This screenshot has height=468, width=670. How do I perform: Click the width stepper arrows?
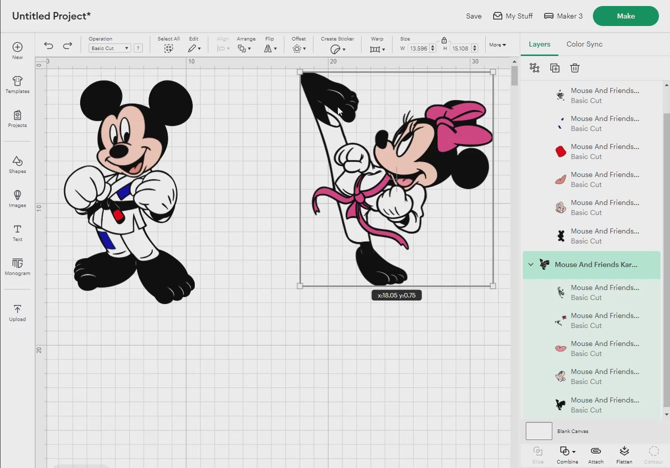[433, 48]
